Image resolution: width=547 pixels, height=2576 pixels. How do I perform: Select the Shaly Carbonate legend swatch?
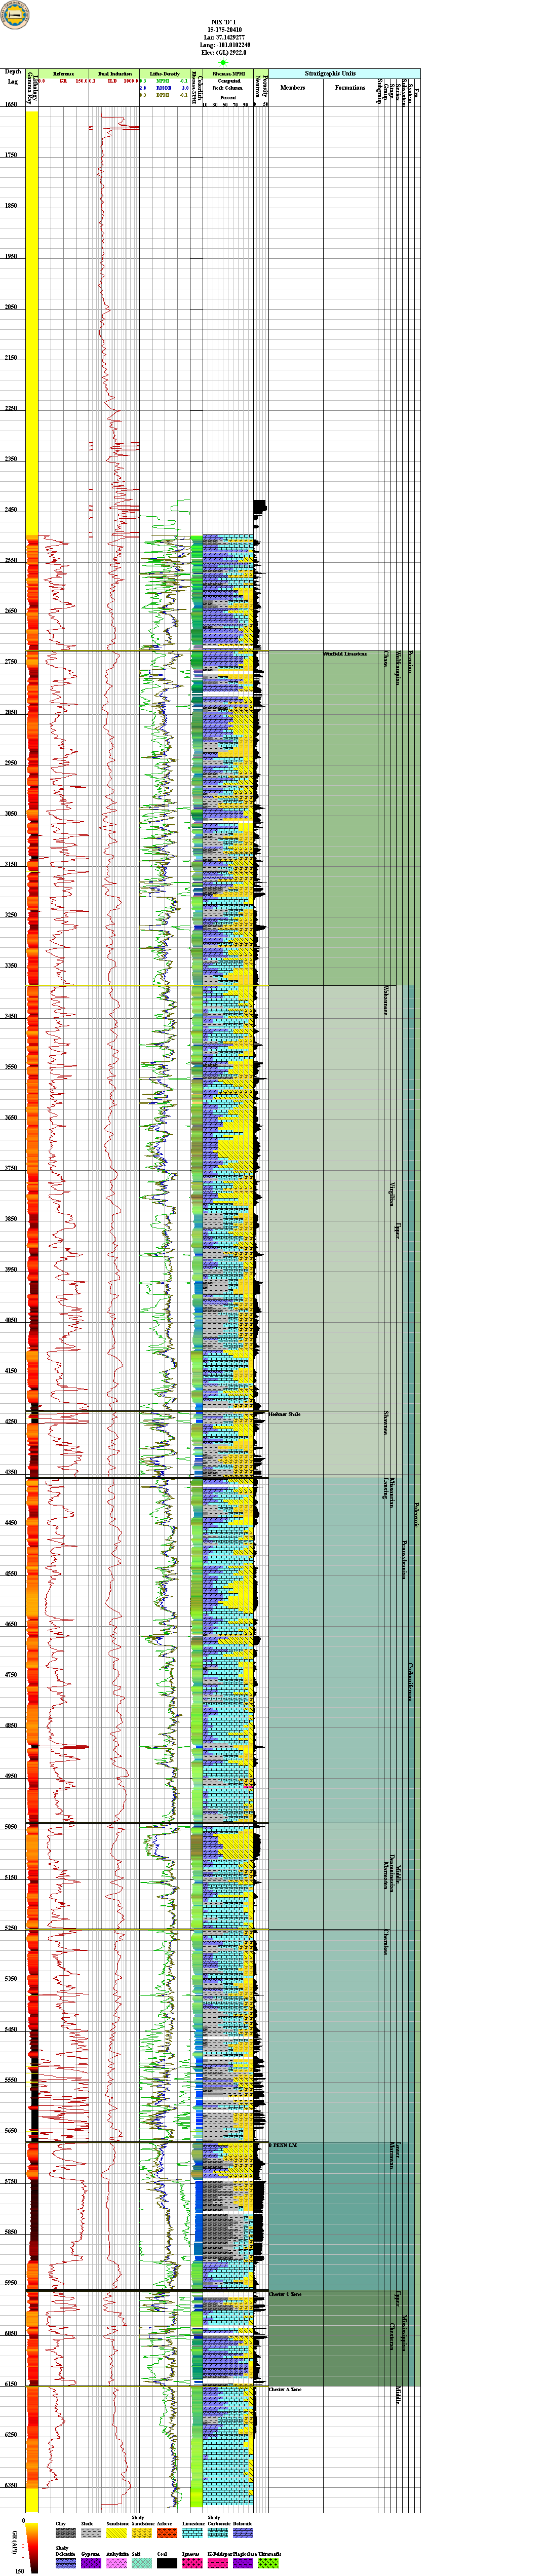point(217,2532)
